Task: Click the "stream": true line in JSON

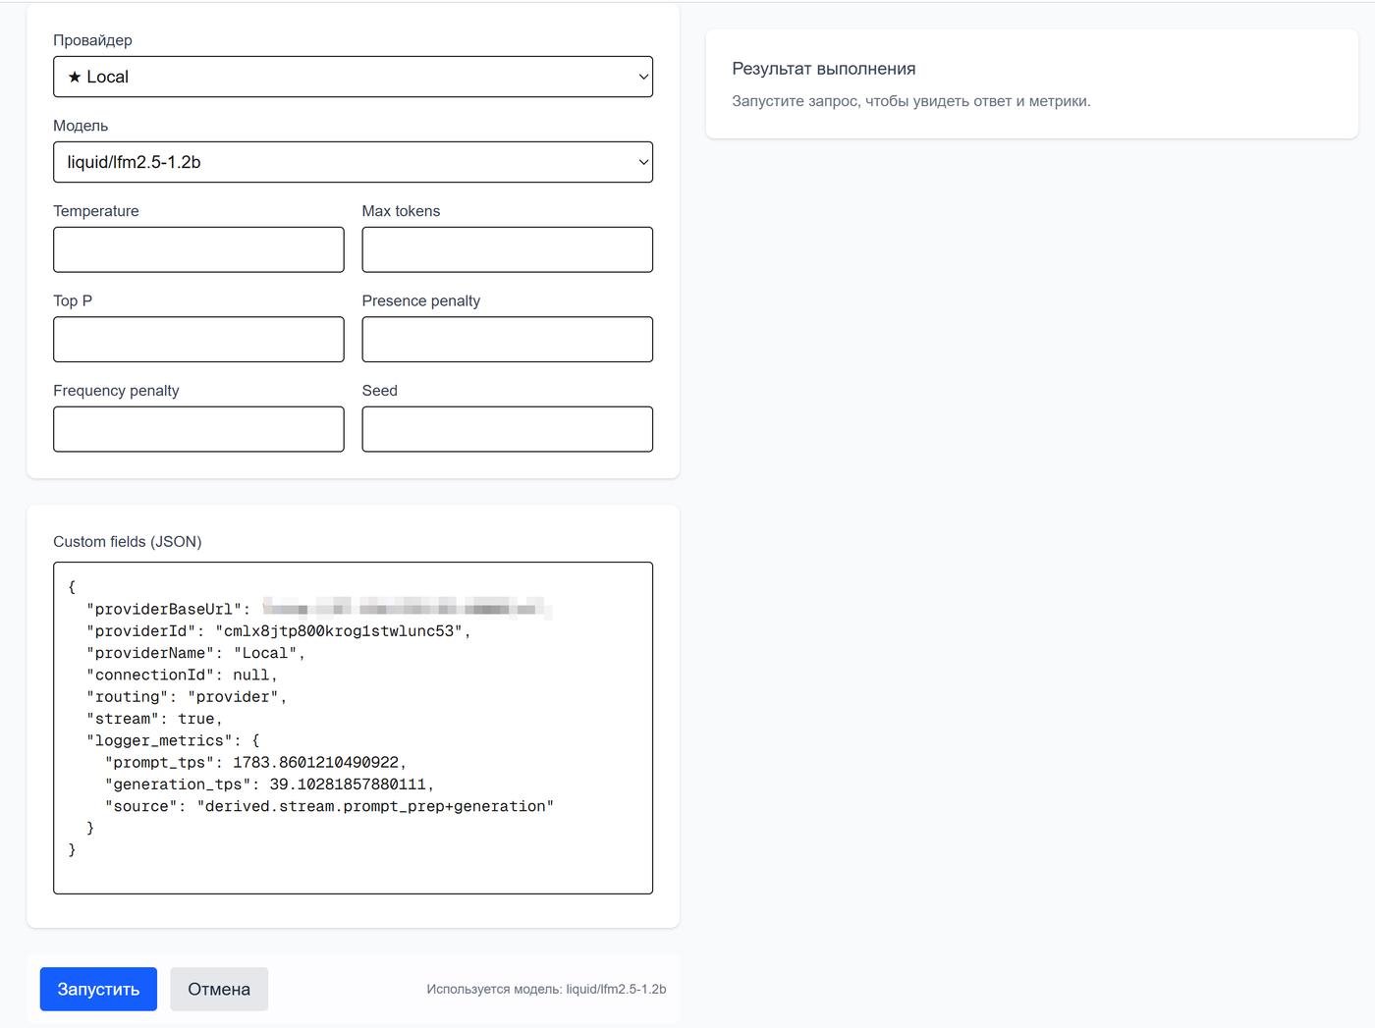Action: click(154, 719)
